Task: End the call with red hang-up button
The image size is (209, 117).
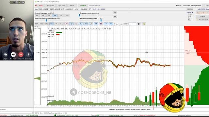Action: tap(21, 55)
